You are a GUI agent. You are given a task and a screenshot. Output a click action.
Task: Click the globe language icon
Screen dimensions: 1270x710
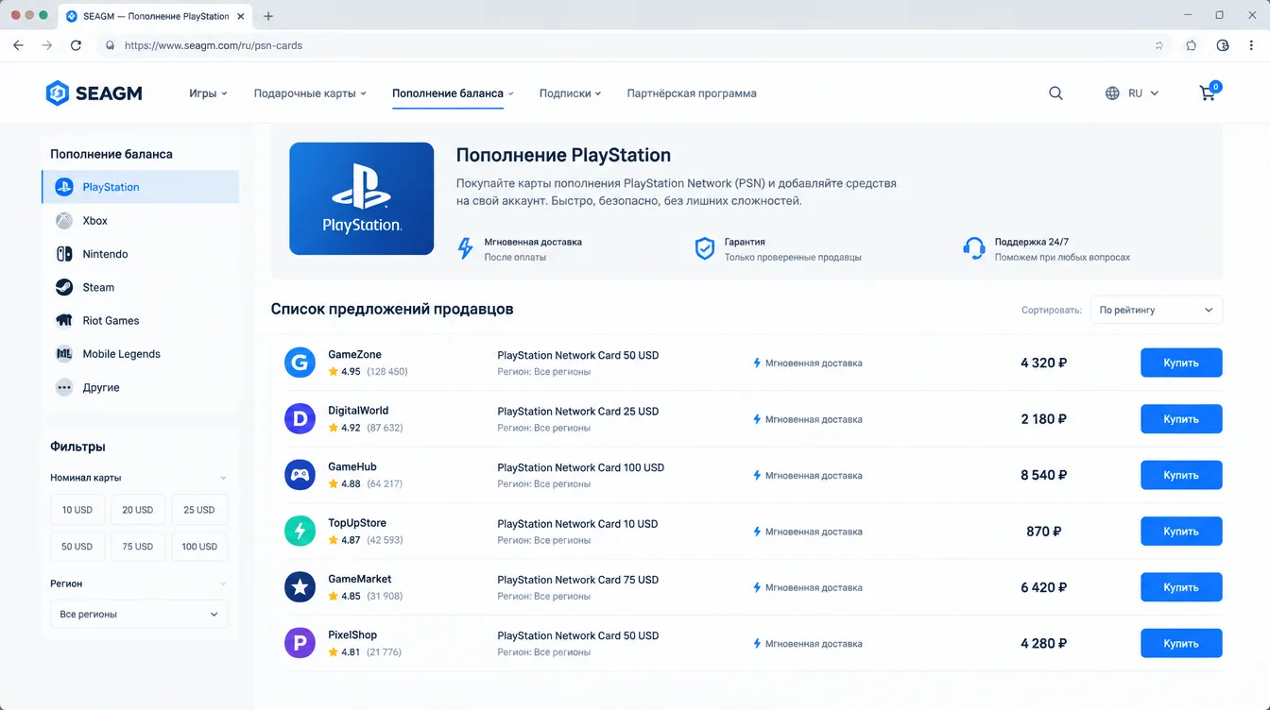(x=1112, y=93)
